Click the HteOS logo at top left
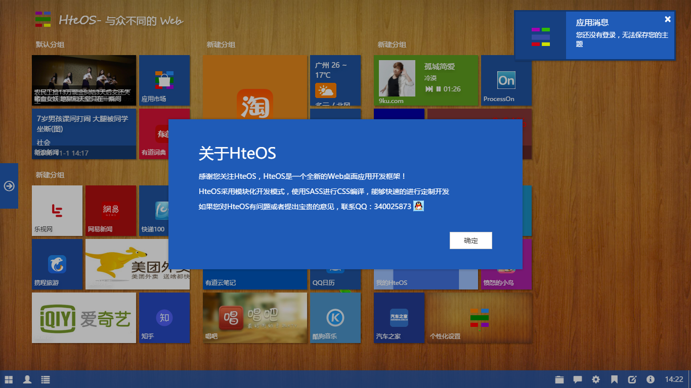Screen dimensions: 691x388 point(42,19)
